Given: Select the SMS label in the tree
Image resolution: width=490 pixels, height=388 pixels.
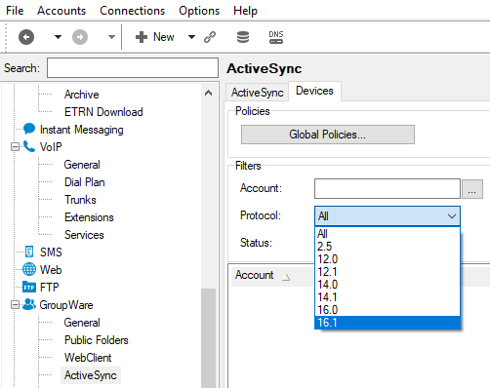Looking at the screenshot, I should [51, 252].
